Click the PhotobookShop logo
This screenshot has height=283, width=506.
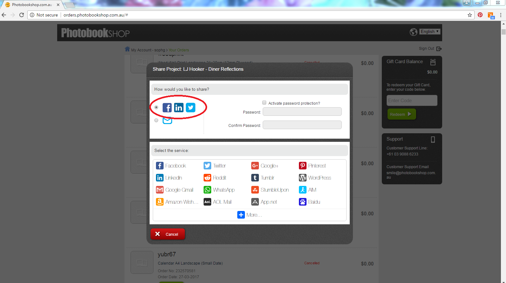click(x=95, y=33)
